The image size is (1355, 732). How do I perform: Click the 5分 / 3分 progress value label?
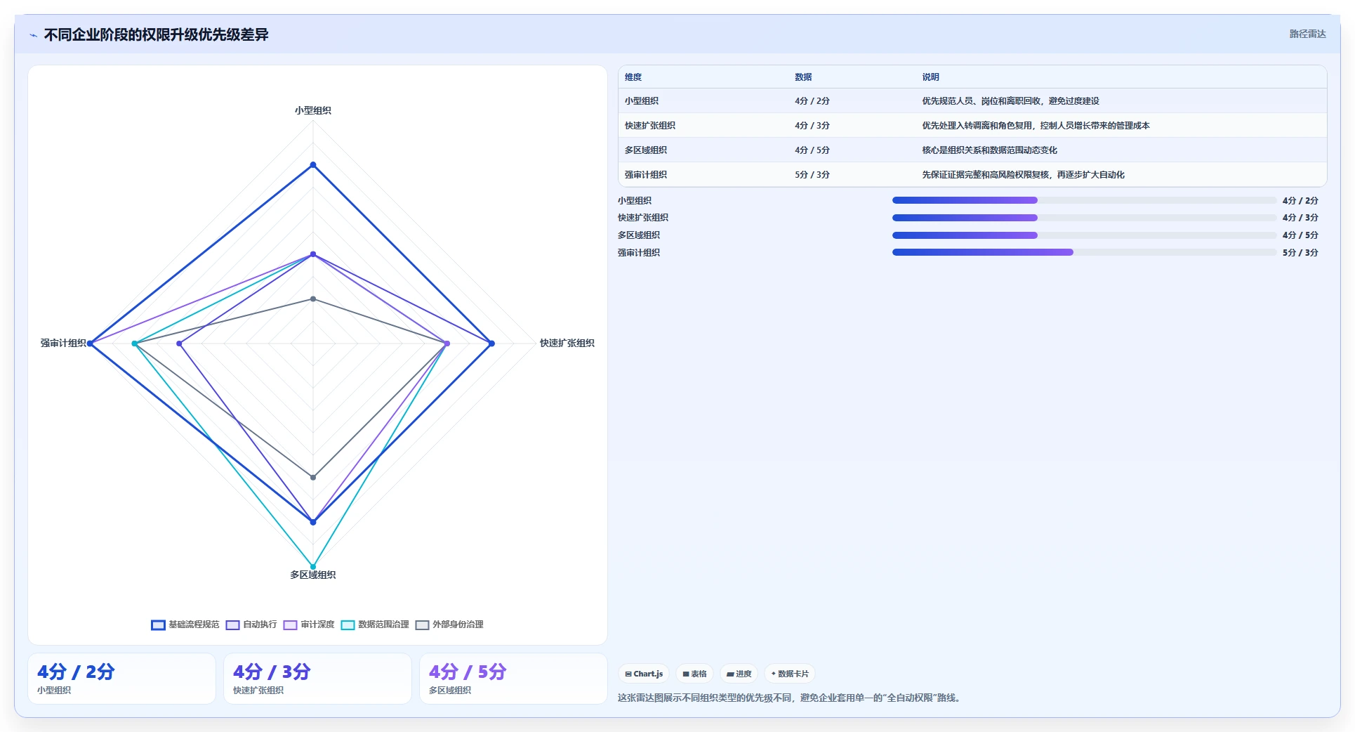(1300, 253)
